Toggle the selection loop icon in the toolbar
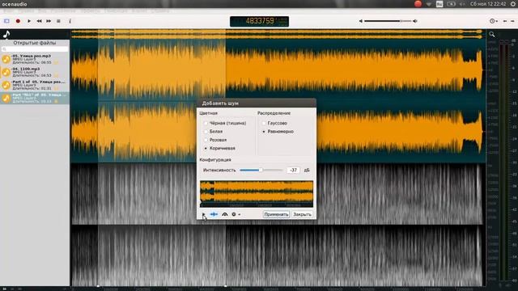 (x=6, y=21)
